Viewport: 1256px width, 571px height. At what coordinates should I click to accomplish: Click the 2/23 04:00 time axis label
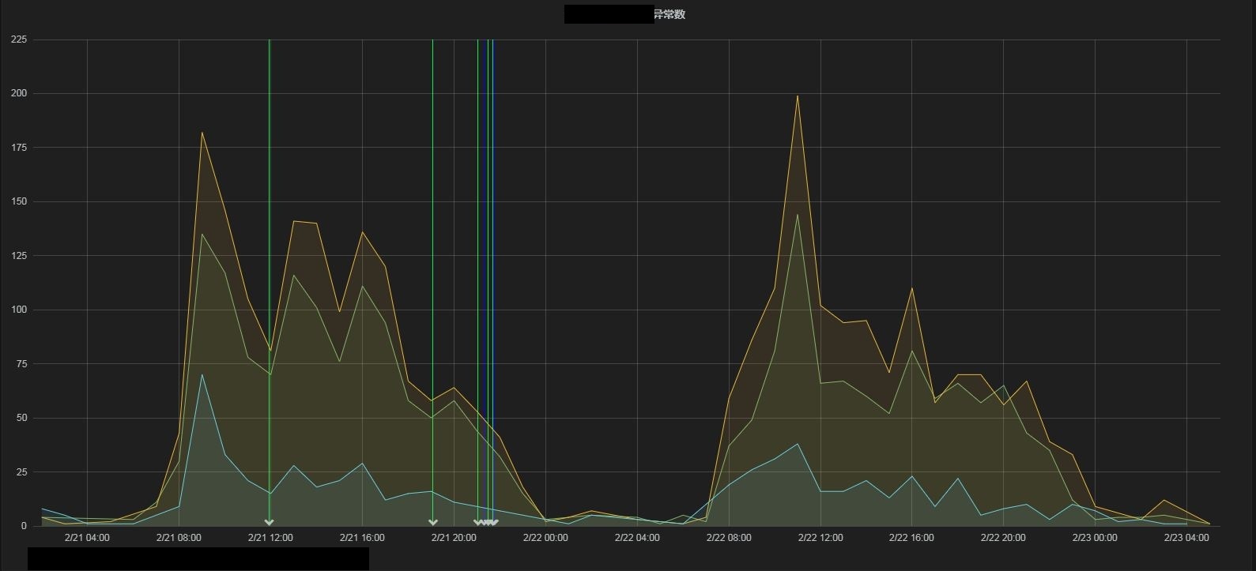click(1186, 538)
